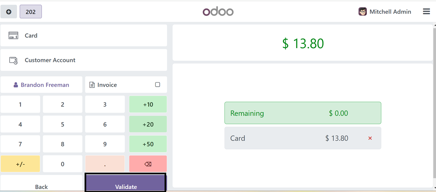Add +10 to the amount
The height and width of the screenshot is (192, 436).
point(148,105)
